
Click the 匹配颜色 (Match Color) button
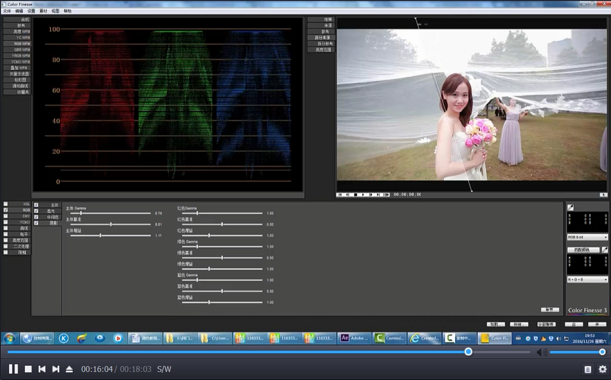click(x=583, y=250)
